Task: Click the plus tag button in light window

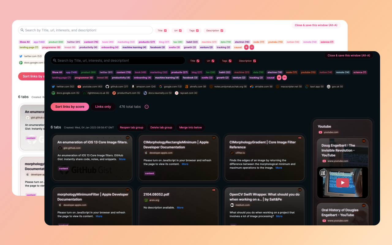Action: tap(246, 47)
